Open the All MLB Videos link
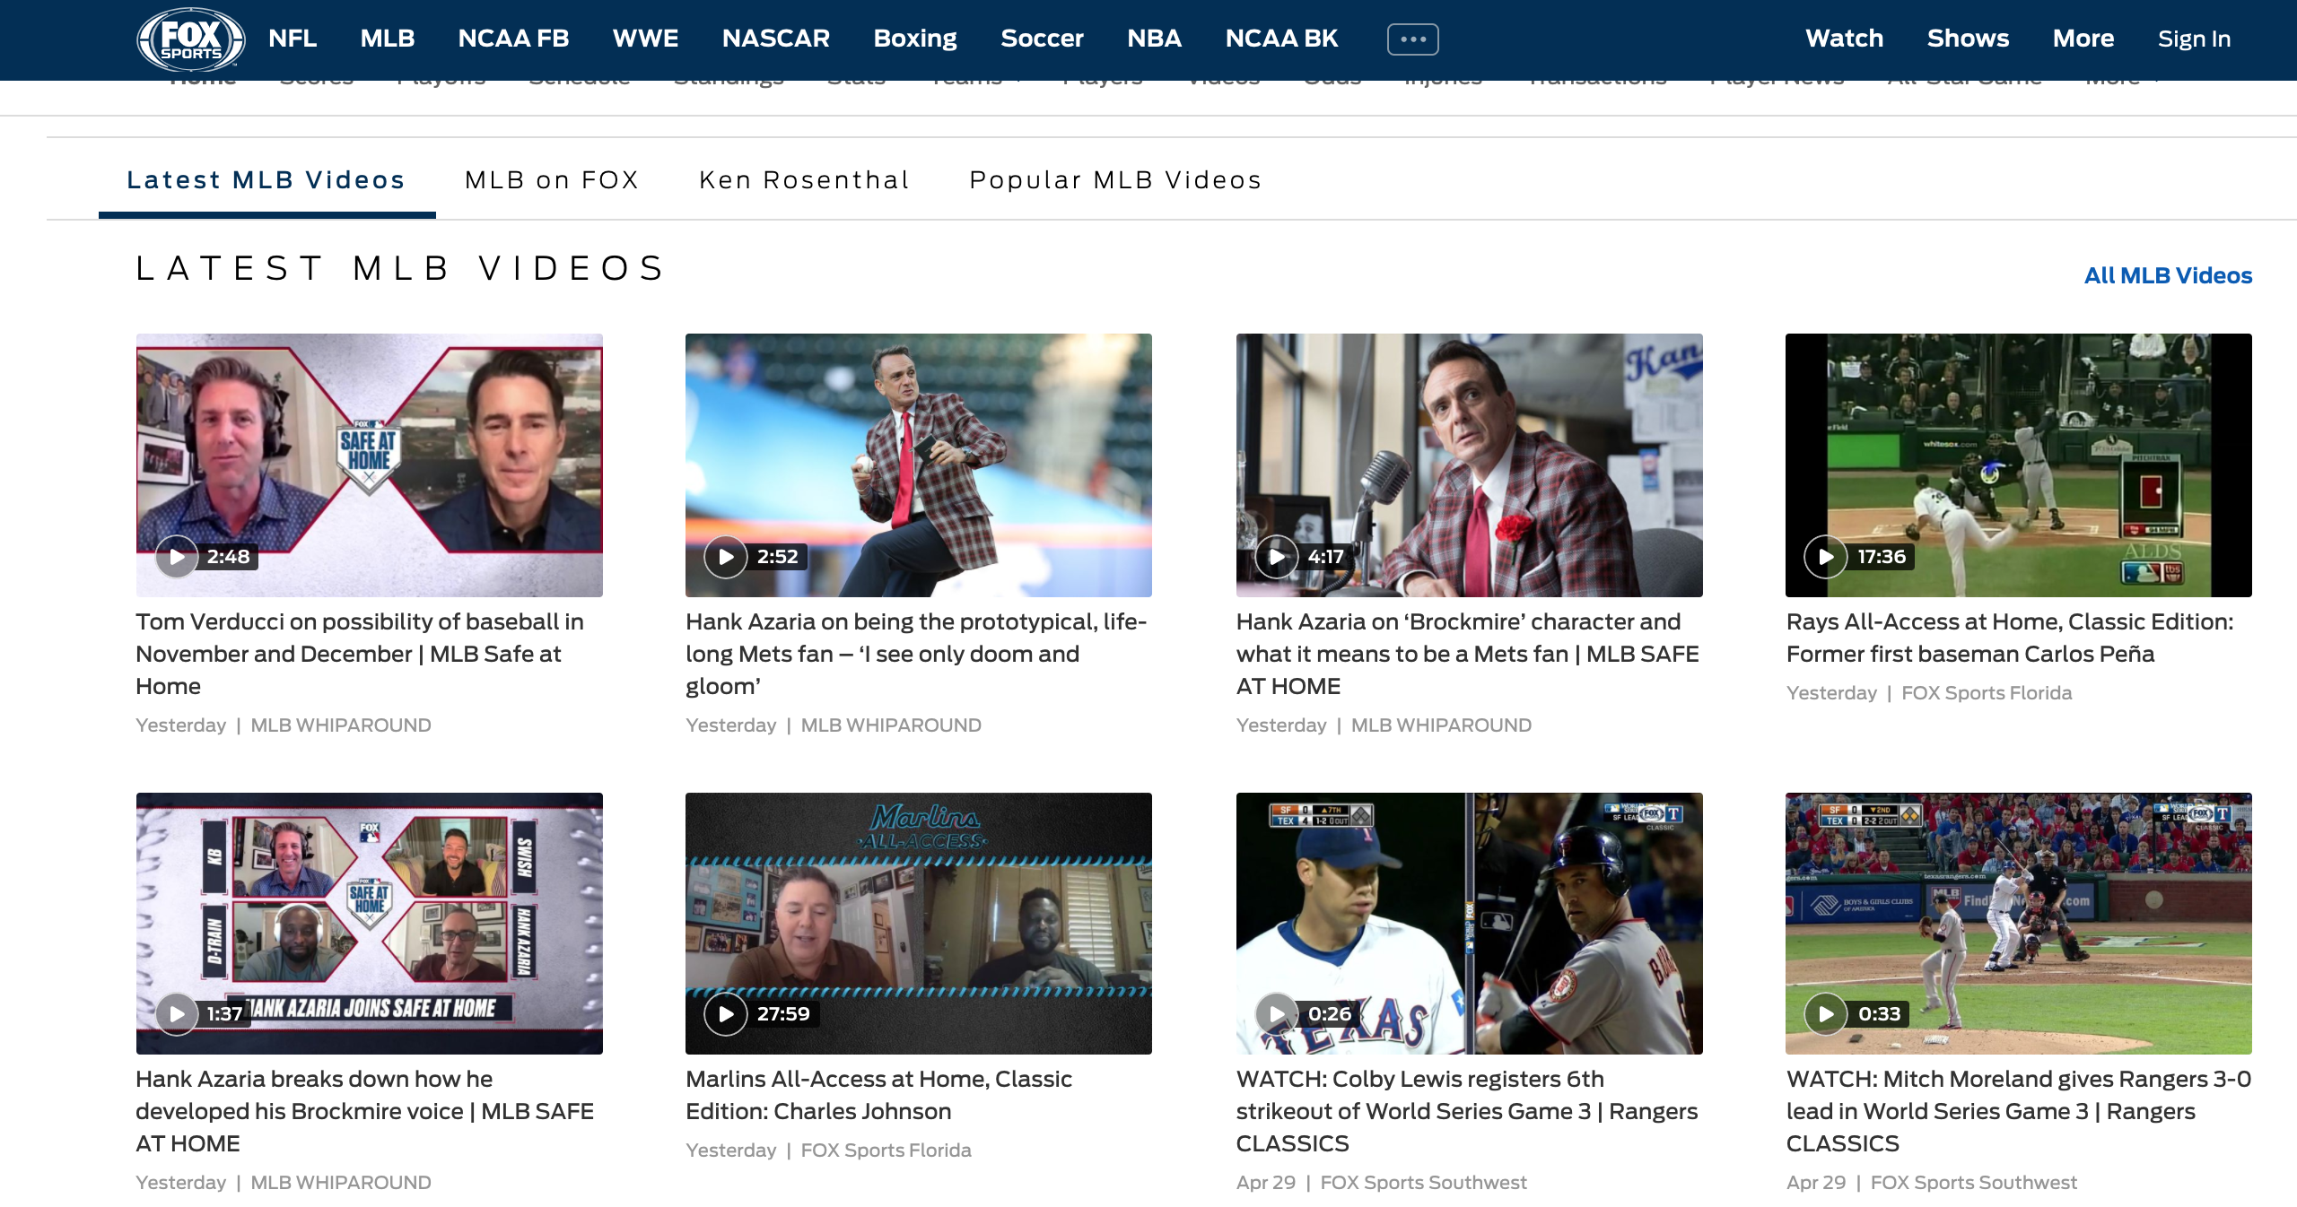Image resolution: width=2297 pixels, height=1207 pixels. tap(2168, 275)
